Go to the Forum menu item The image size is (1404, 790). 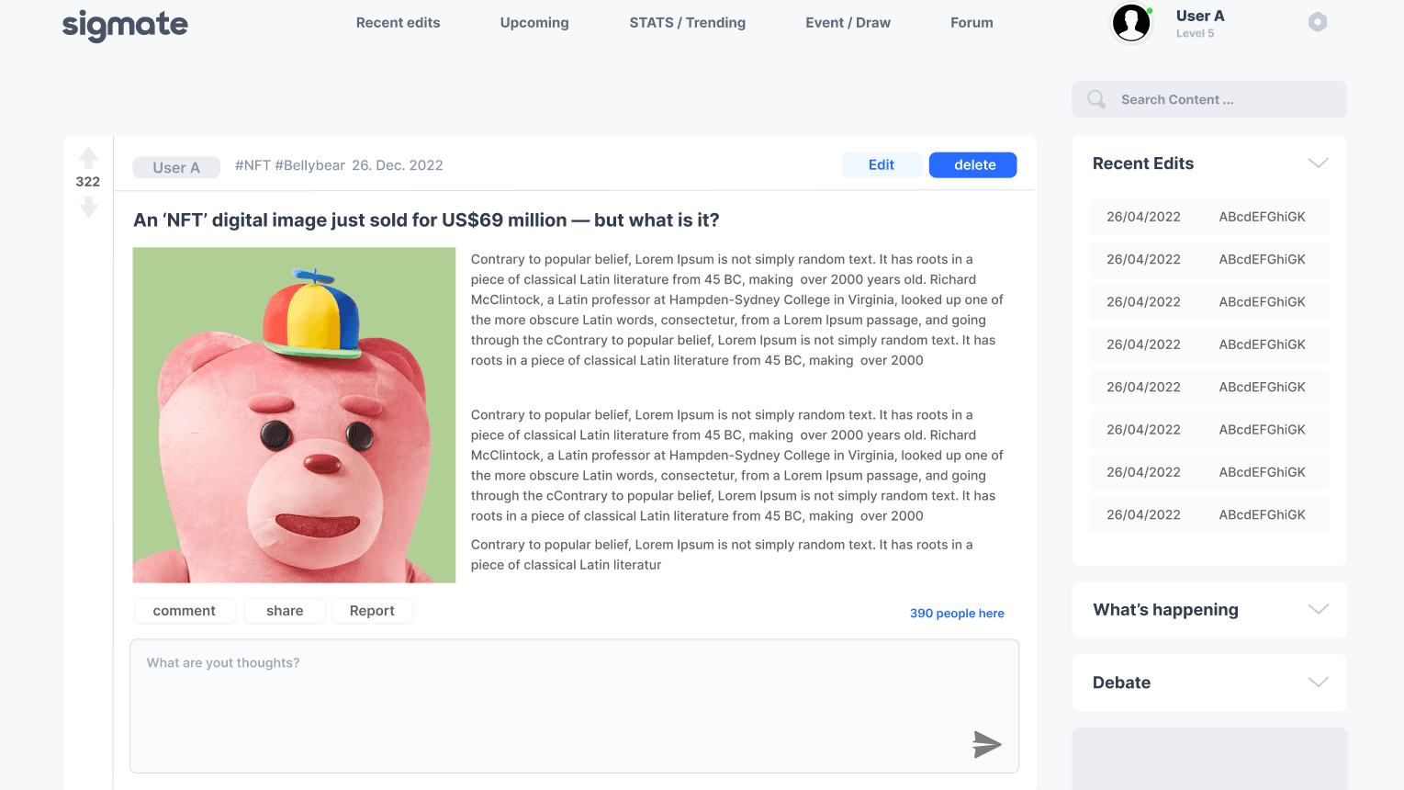pos(972,23)
